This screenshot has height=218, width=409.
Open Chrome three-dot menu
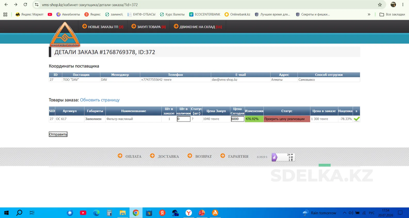(403, 5)
